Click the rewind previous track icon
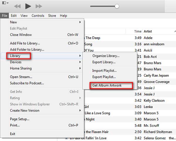 pyautogui.click(x=17, y=6)
